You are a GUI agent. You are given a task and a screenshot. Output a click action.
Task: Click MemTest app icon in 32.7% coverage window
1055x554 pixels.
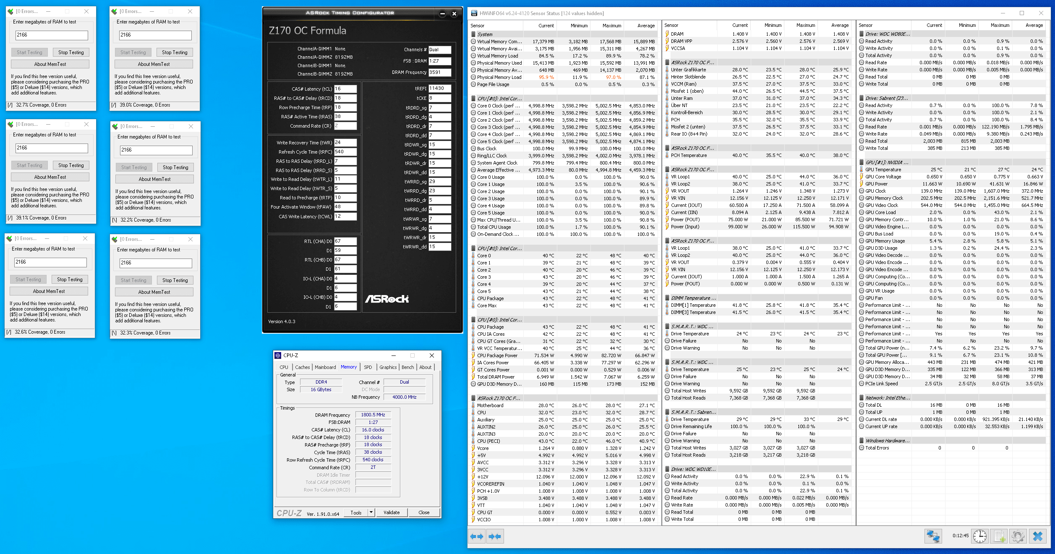point(10,11)
